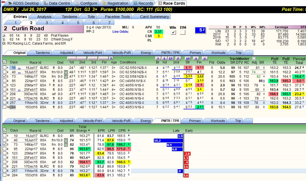
Task: Click the blank button above 2nd column
Action: click(82, 59)
